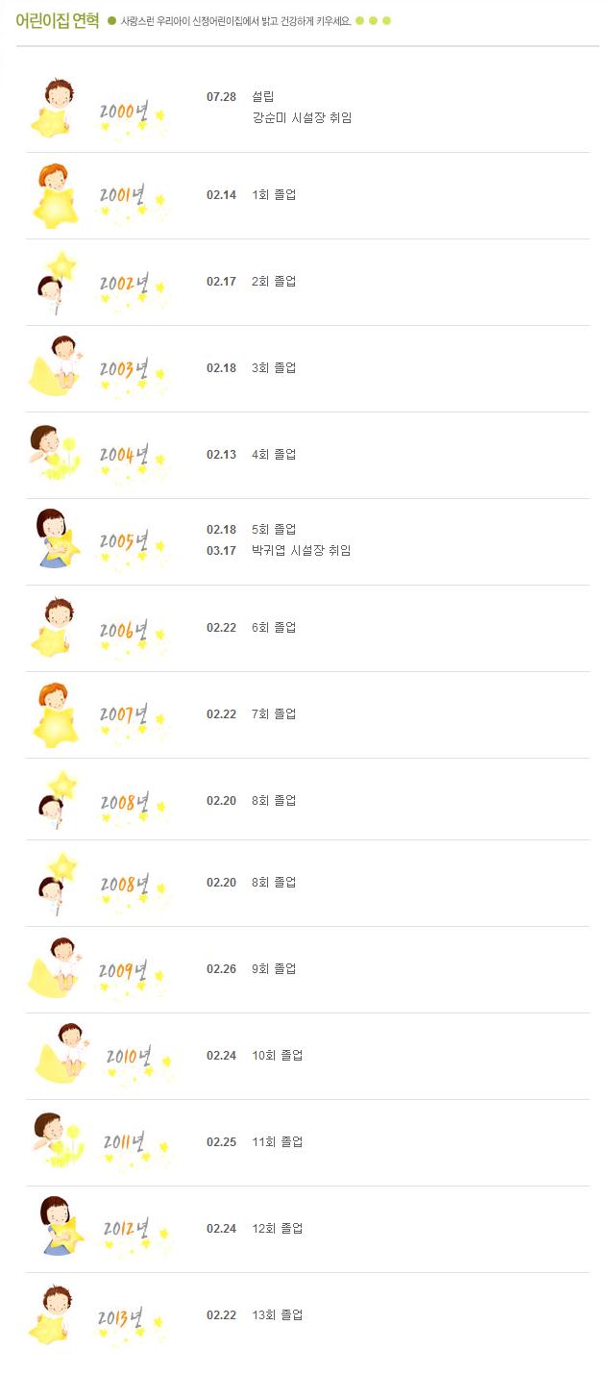Click the 강순미 시설장 취임 entry

point(301,118)
